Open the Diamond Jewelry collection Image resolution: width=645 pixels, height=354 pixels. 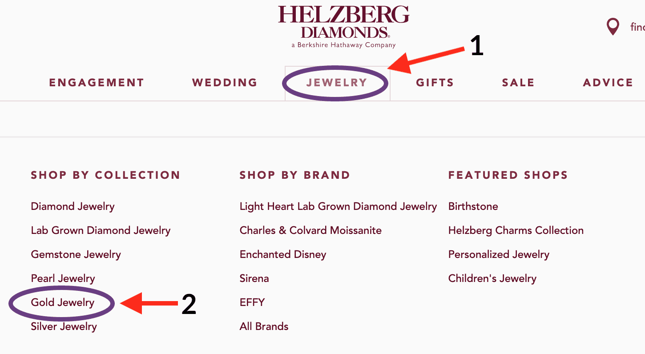pyautogui.click(x=73, y=206)
